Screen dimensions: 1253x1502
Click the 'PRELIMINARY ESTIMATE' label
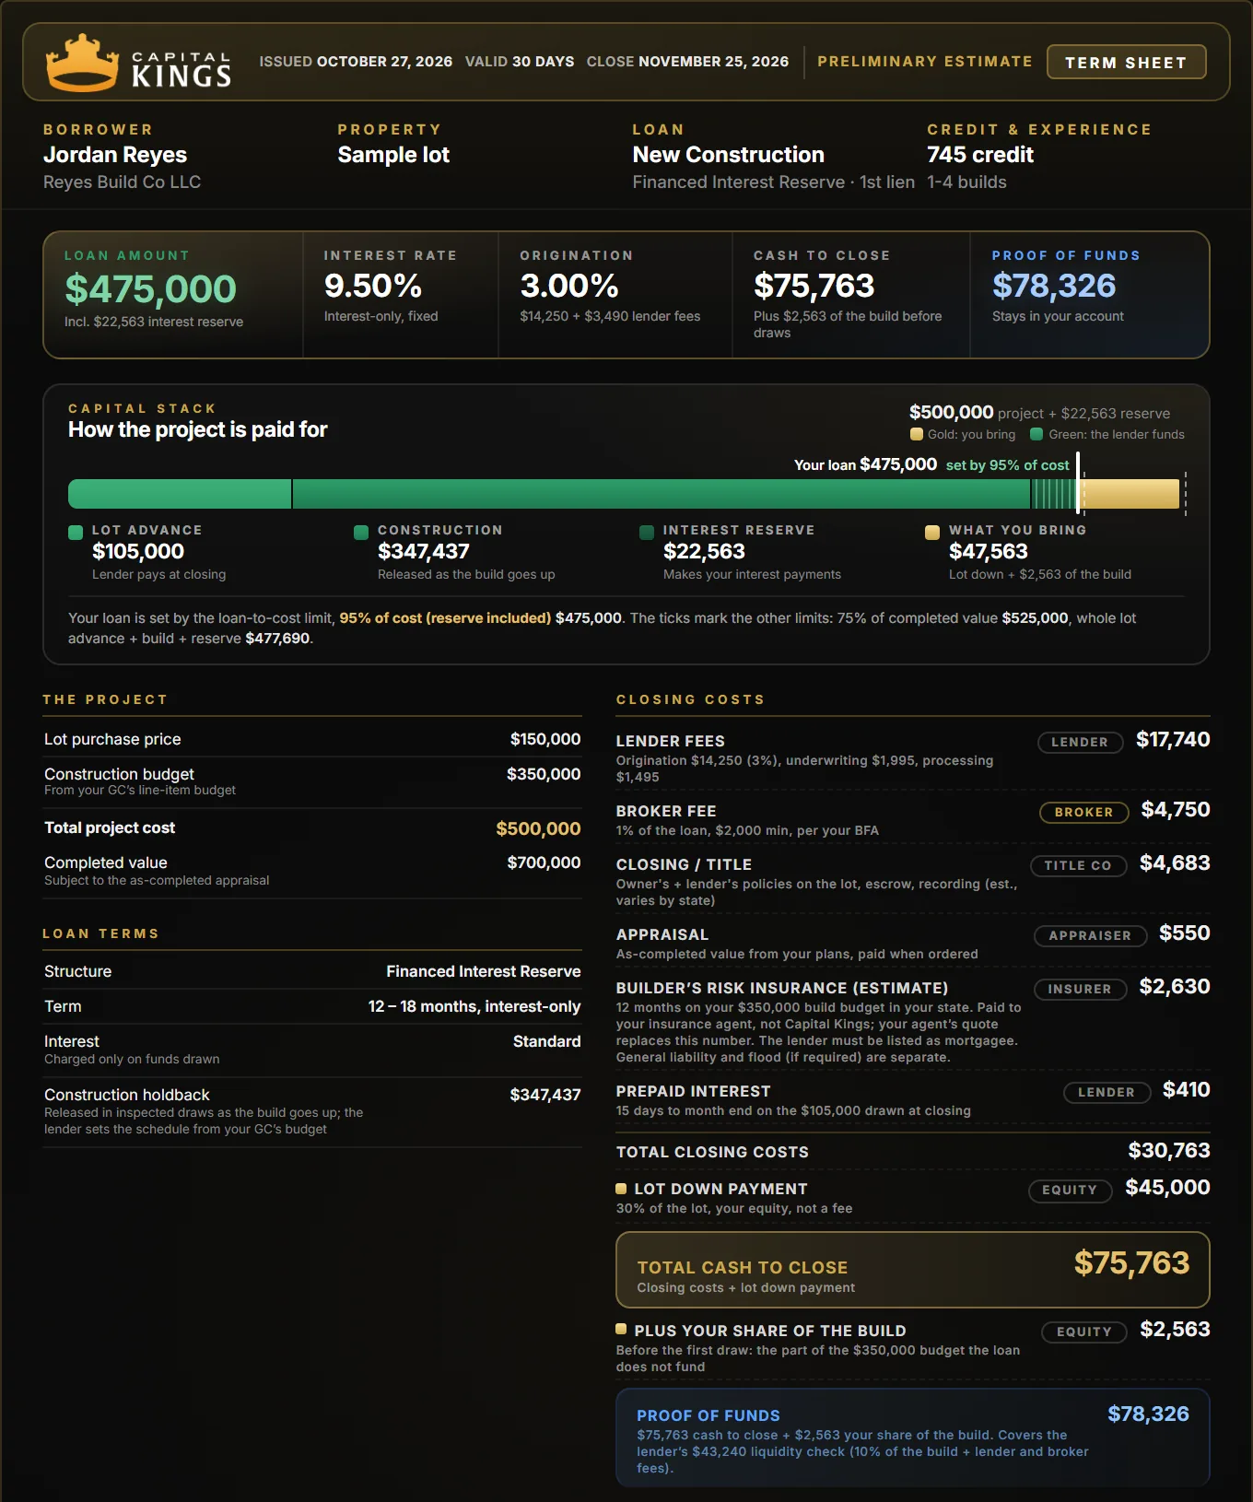925,61
